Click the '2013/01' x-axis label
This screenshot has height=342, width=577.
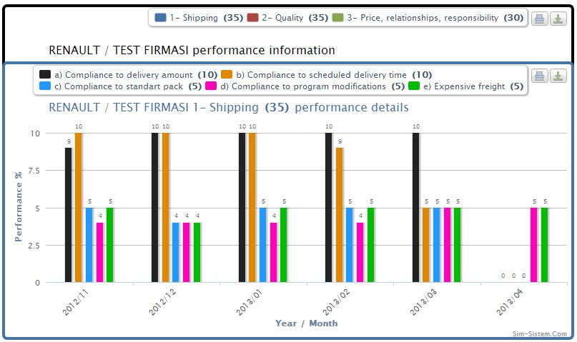pyautogui.click(x=249, y=302)
